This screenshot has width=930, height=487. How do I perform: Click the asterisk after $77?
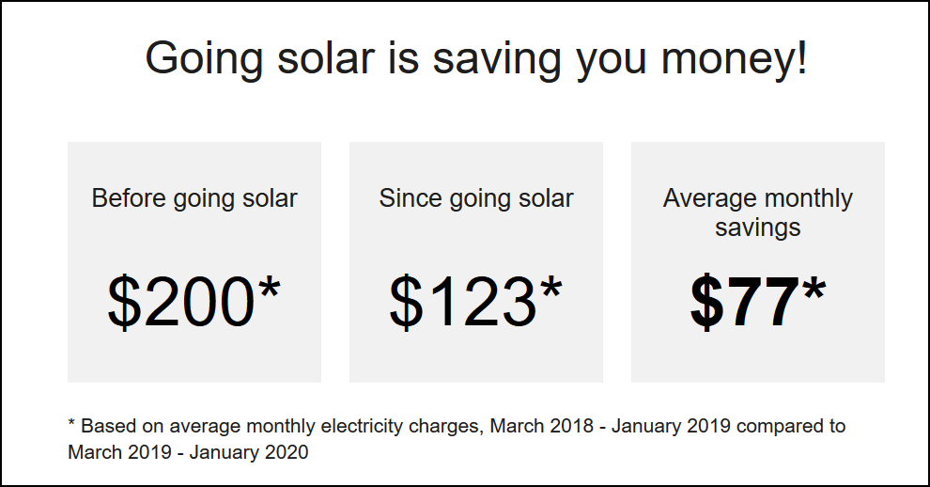pos(814,290)
